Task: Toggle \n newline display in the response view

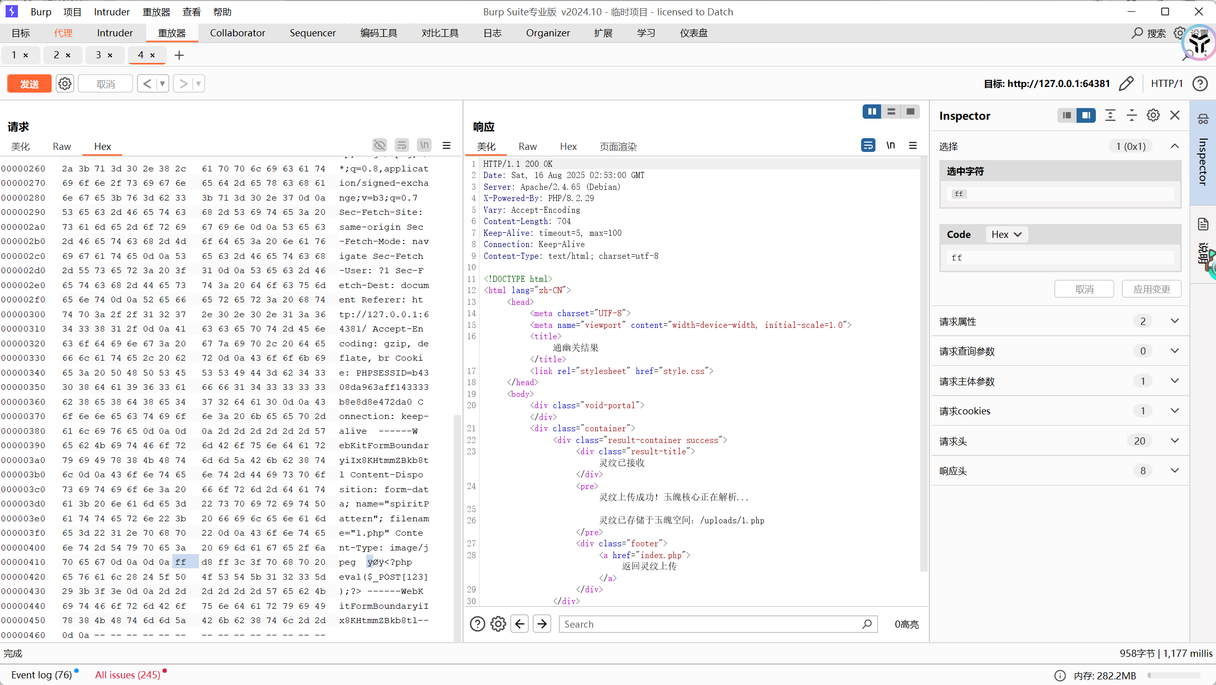Action: point(891,145)
